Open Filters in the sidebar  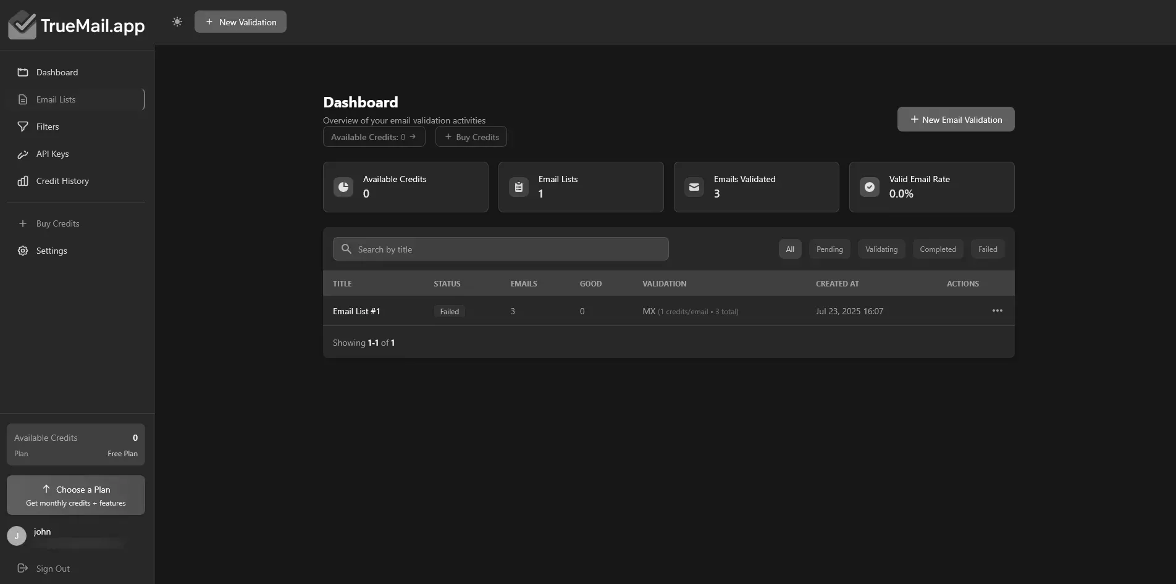(75, 127)
